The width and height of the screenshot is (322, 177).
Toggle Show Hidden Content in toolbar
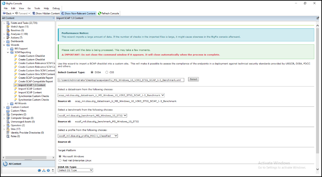[46, 13]
